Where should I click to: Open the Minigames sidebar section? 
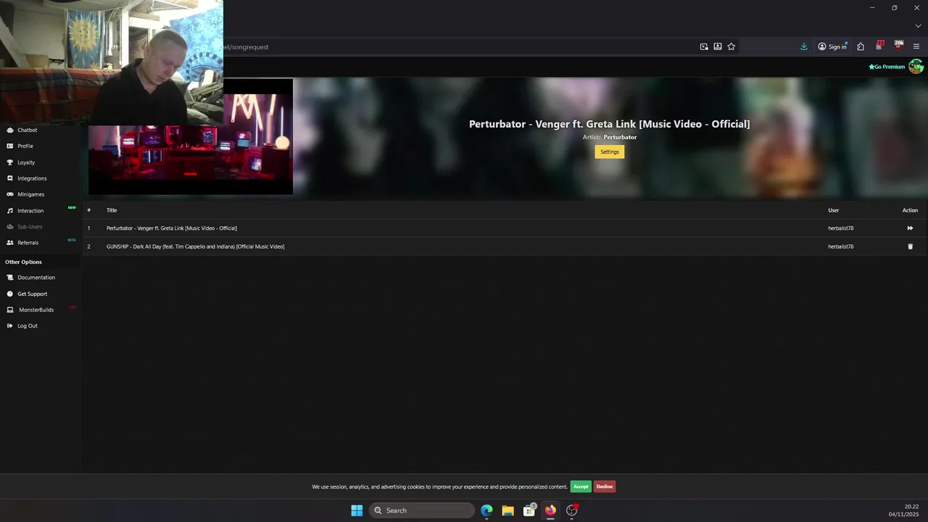point(30,194)
